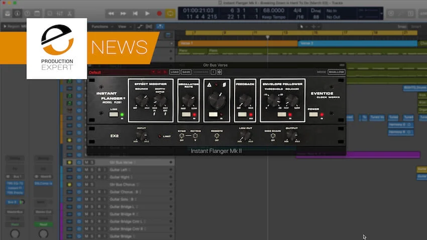Adjust the large Manual center knob

pyautogui.click(x=217, y=100)
